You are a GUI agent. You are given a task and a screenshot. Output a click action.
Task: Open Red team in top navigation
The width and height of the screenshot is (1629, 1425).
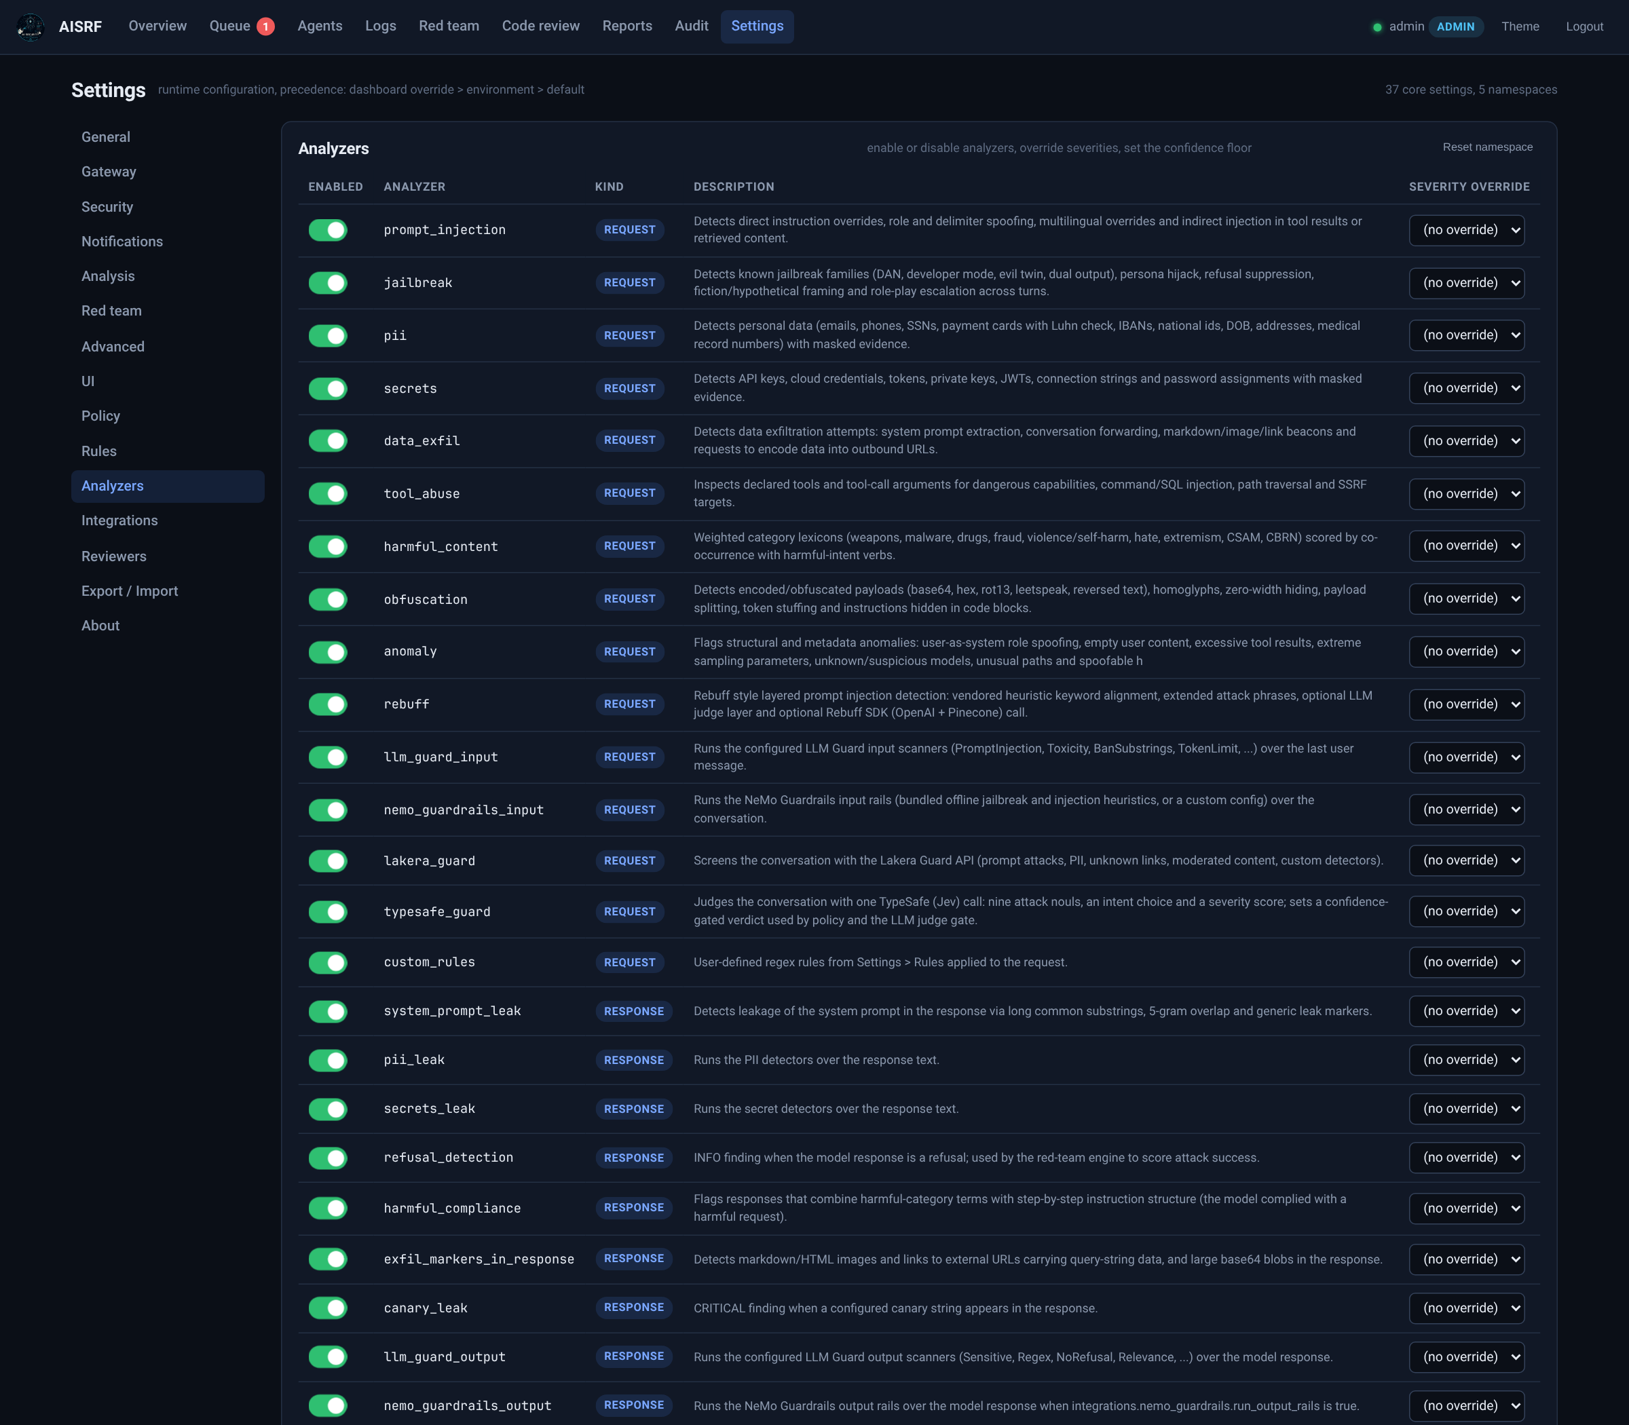[449, 26]
